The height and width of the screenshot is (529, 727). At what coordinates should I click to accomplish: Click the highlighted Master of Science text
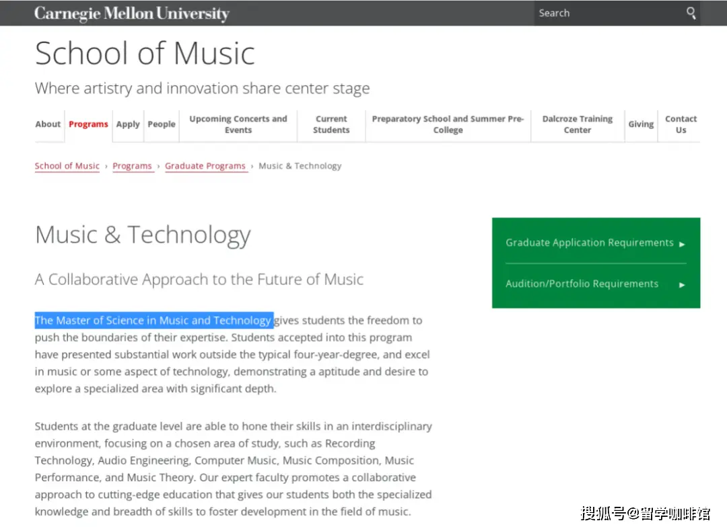click(x=154, y=320)
